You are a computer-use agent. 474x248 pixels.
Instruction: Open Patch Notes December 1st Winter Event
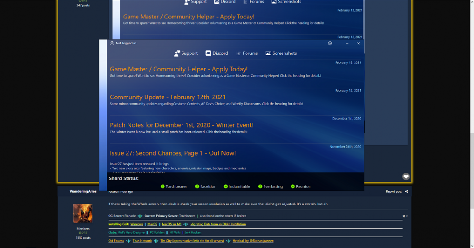coord(182,125)
